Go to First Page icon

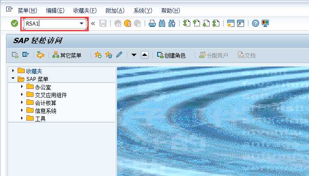click(x=187, y=24)
